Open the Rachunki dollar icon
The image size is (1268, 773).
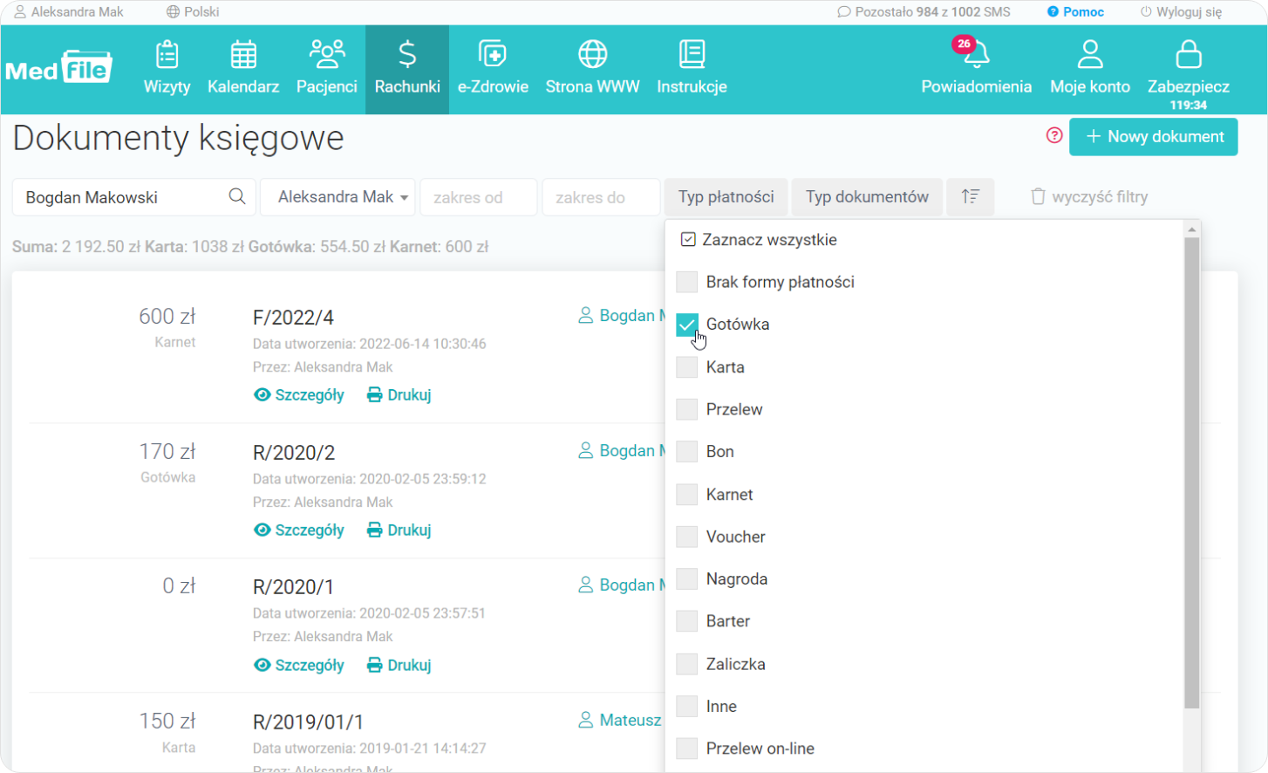407,54
